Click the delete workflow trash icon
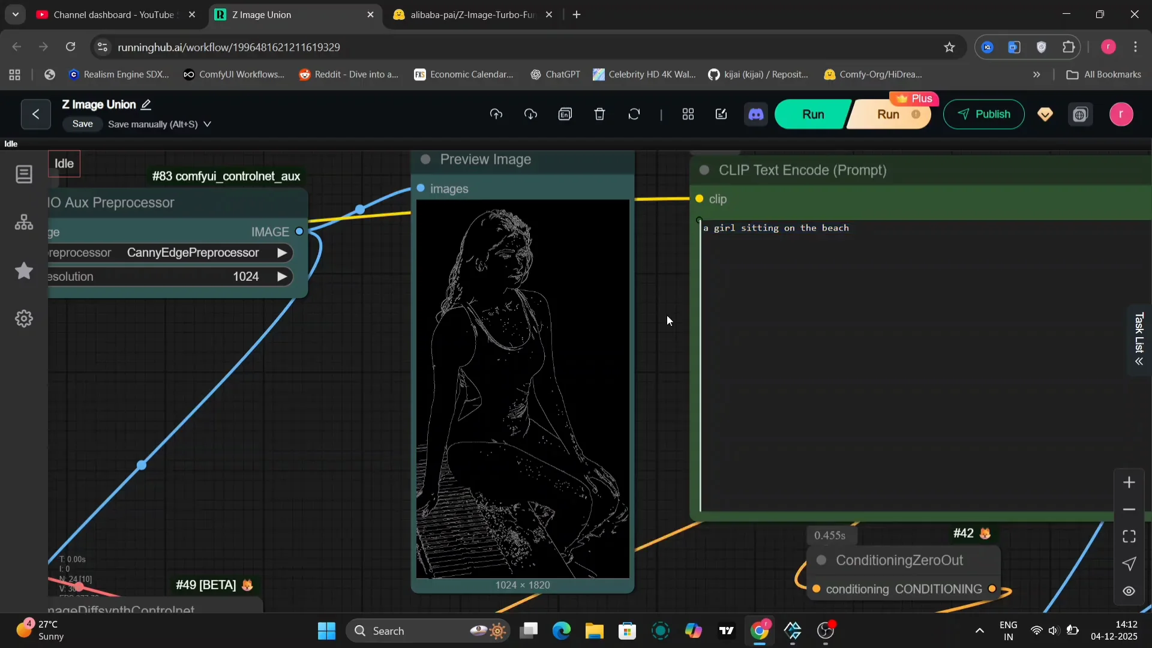The image size is (1152, 648). tap(599, 114)
